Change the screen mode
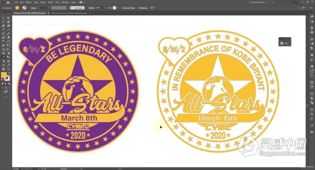The height and width of the screenshot is (170, 315). [6, 92]
